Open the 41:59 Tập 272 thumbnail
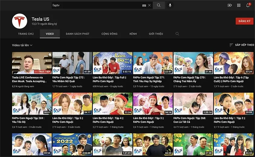The image size is (255, 157). tap(72, 63)
